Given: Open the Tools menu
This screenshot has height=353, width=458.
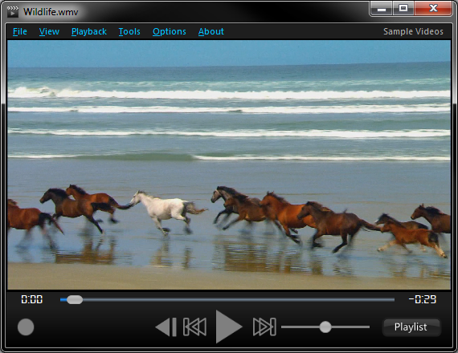Looking at the screenshot, I should point(129,31).
